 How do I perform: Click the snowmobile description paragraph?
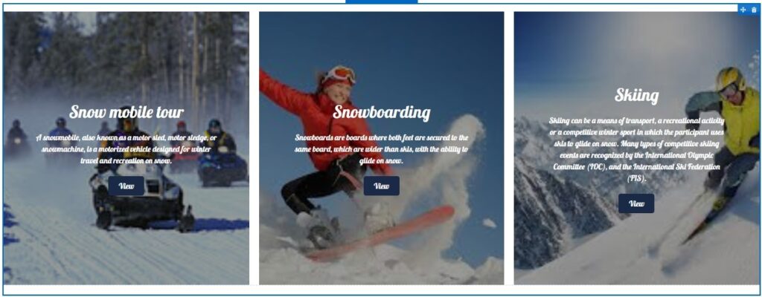[127, 149]
